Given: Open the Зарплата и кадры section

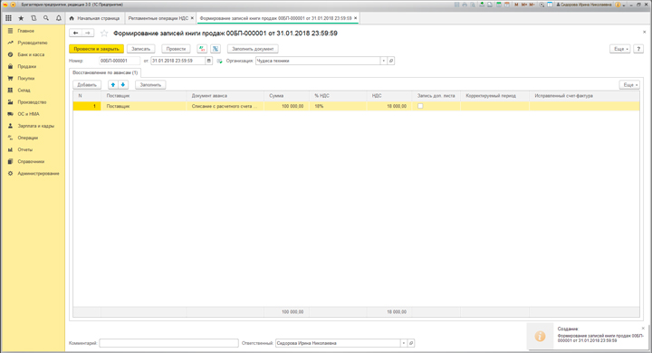Looking at the screenshot, I should pos(35,126).
